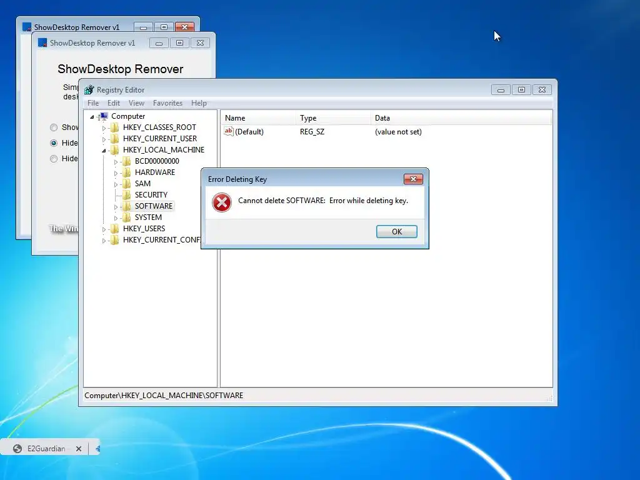The width and height of the screenshot is (640, 480).
Task: Click HKEY_CLASSES_ROOT tree label
Action: [159, 127]
